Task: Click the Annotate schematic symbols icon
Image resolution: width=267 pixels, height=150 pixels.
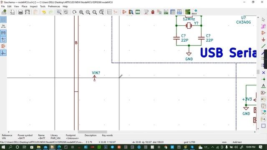Action: tap(146, 12)
